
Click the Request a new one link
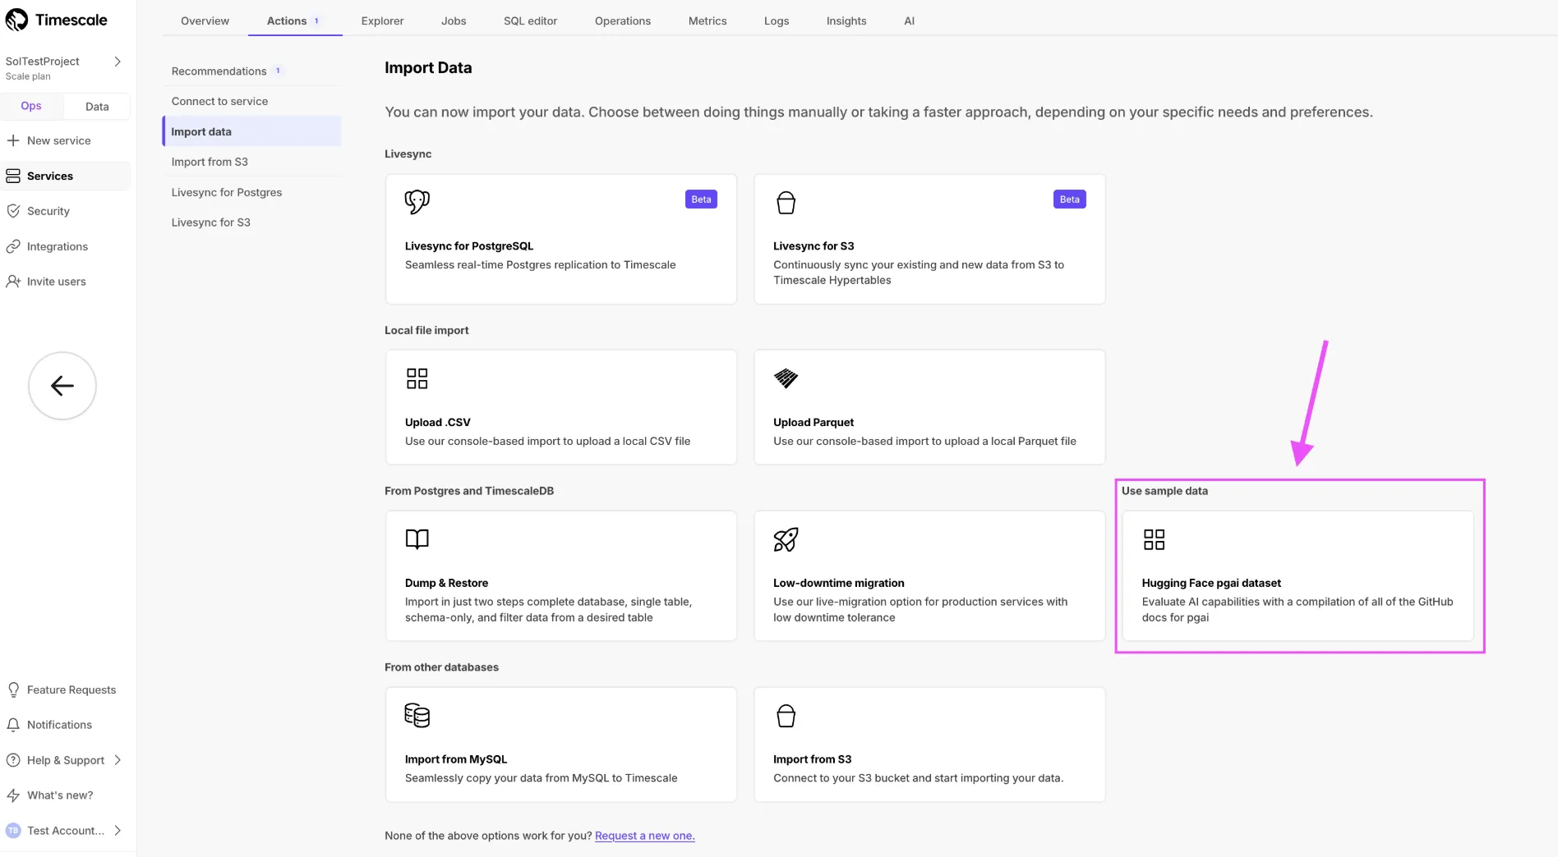point(644,836)
